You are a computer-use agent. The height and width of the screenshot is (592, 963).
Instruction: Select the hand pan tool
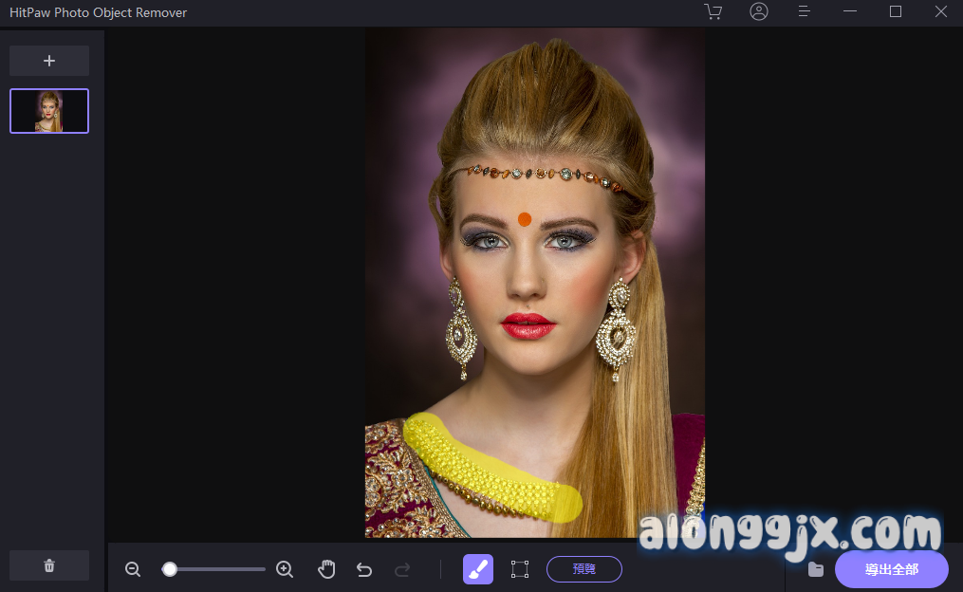coord(326,569)
